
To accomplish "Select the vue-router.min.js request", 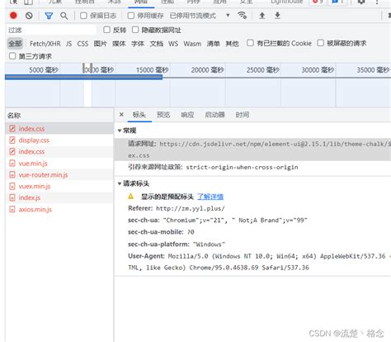I will click(59, 175).
